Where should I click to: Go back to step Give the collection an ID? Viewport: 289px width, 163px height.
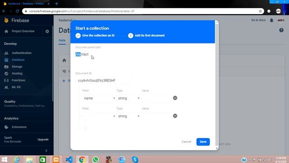pyautogui.click(x=95, y=35)
